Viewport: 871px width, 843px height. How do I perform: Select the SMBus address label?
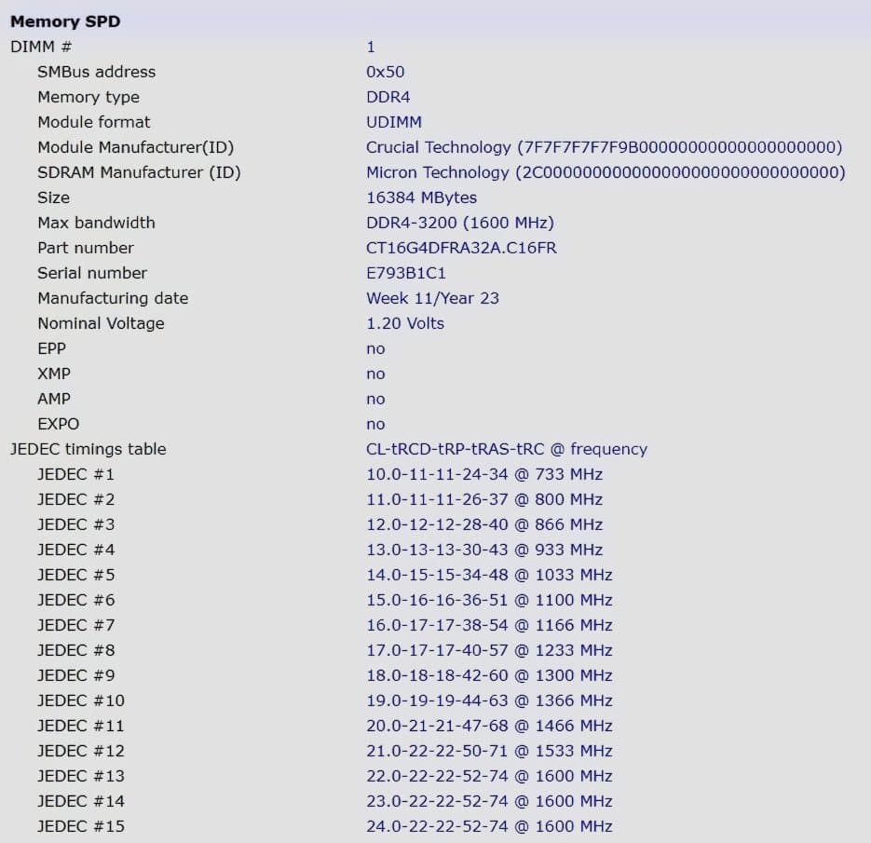[x=97, y=72]
